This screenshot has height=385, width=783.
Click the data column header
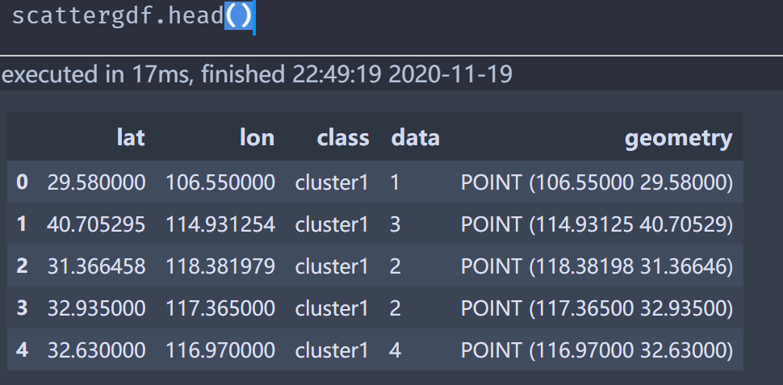click(415, 138)
